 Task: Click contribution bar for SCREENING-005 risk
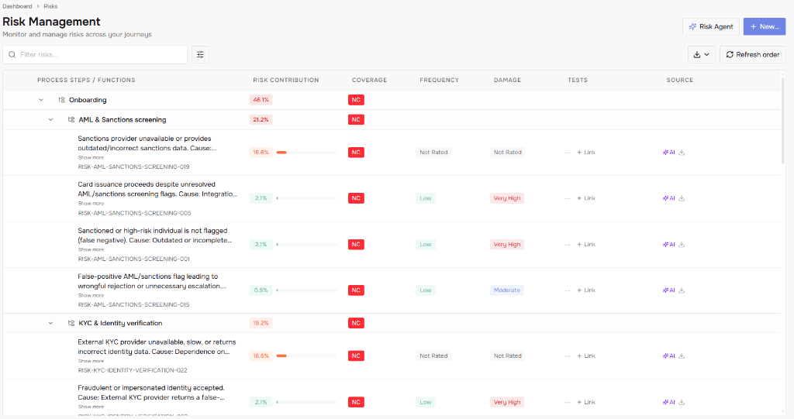(x=306, y=198)
